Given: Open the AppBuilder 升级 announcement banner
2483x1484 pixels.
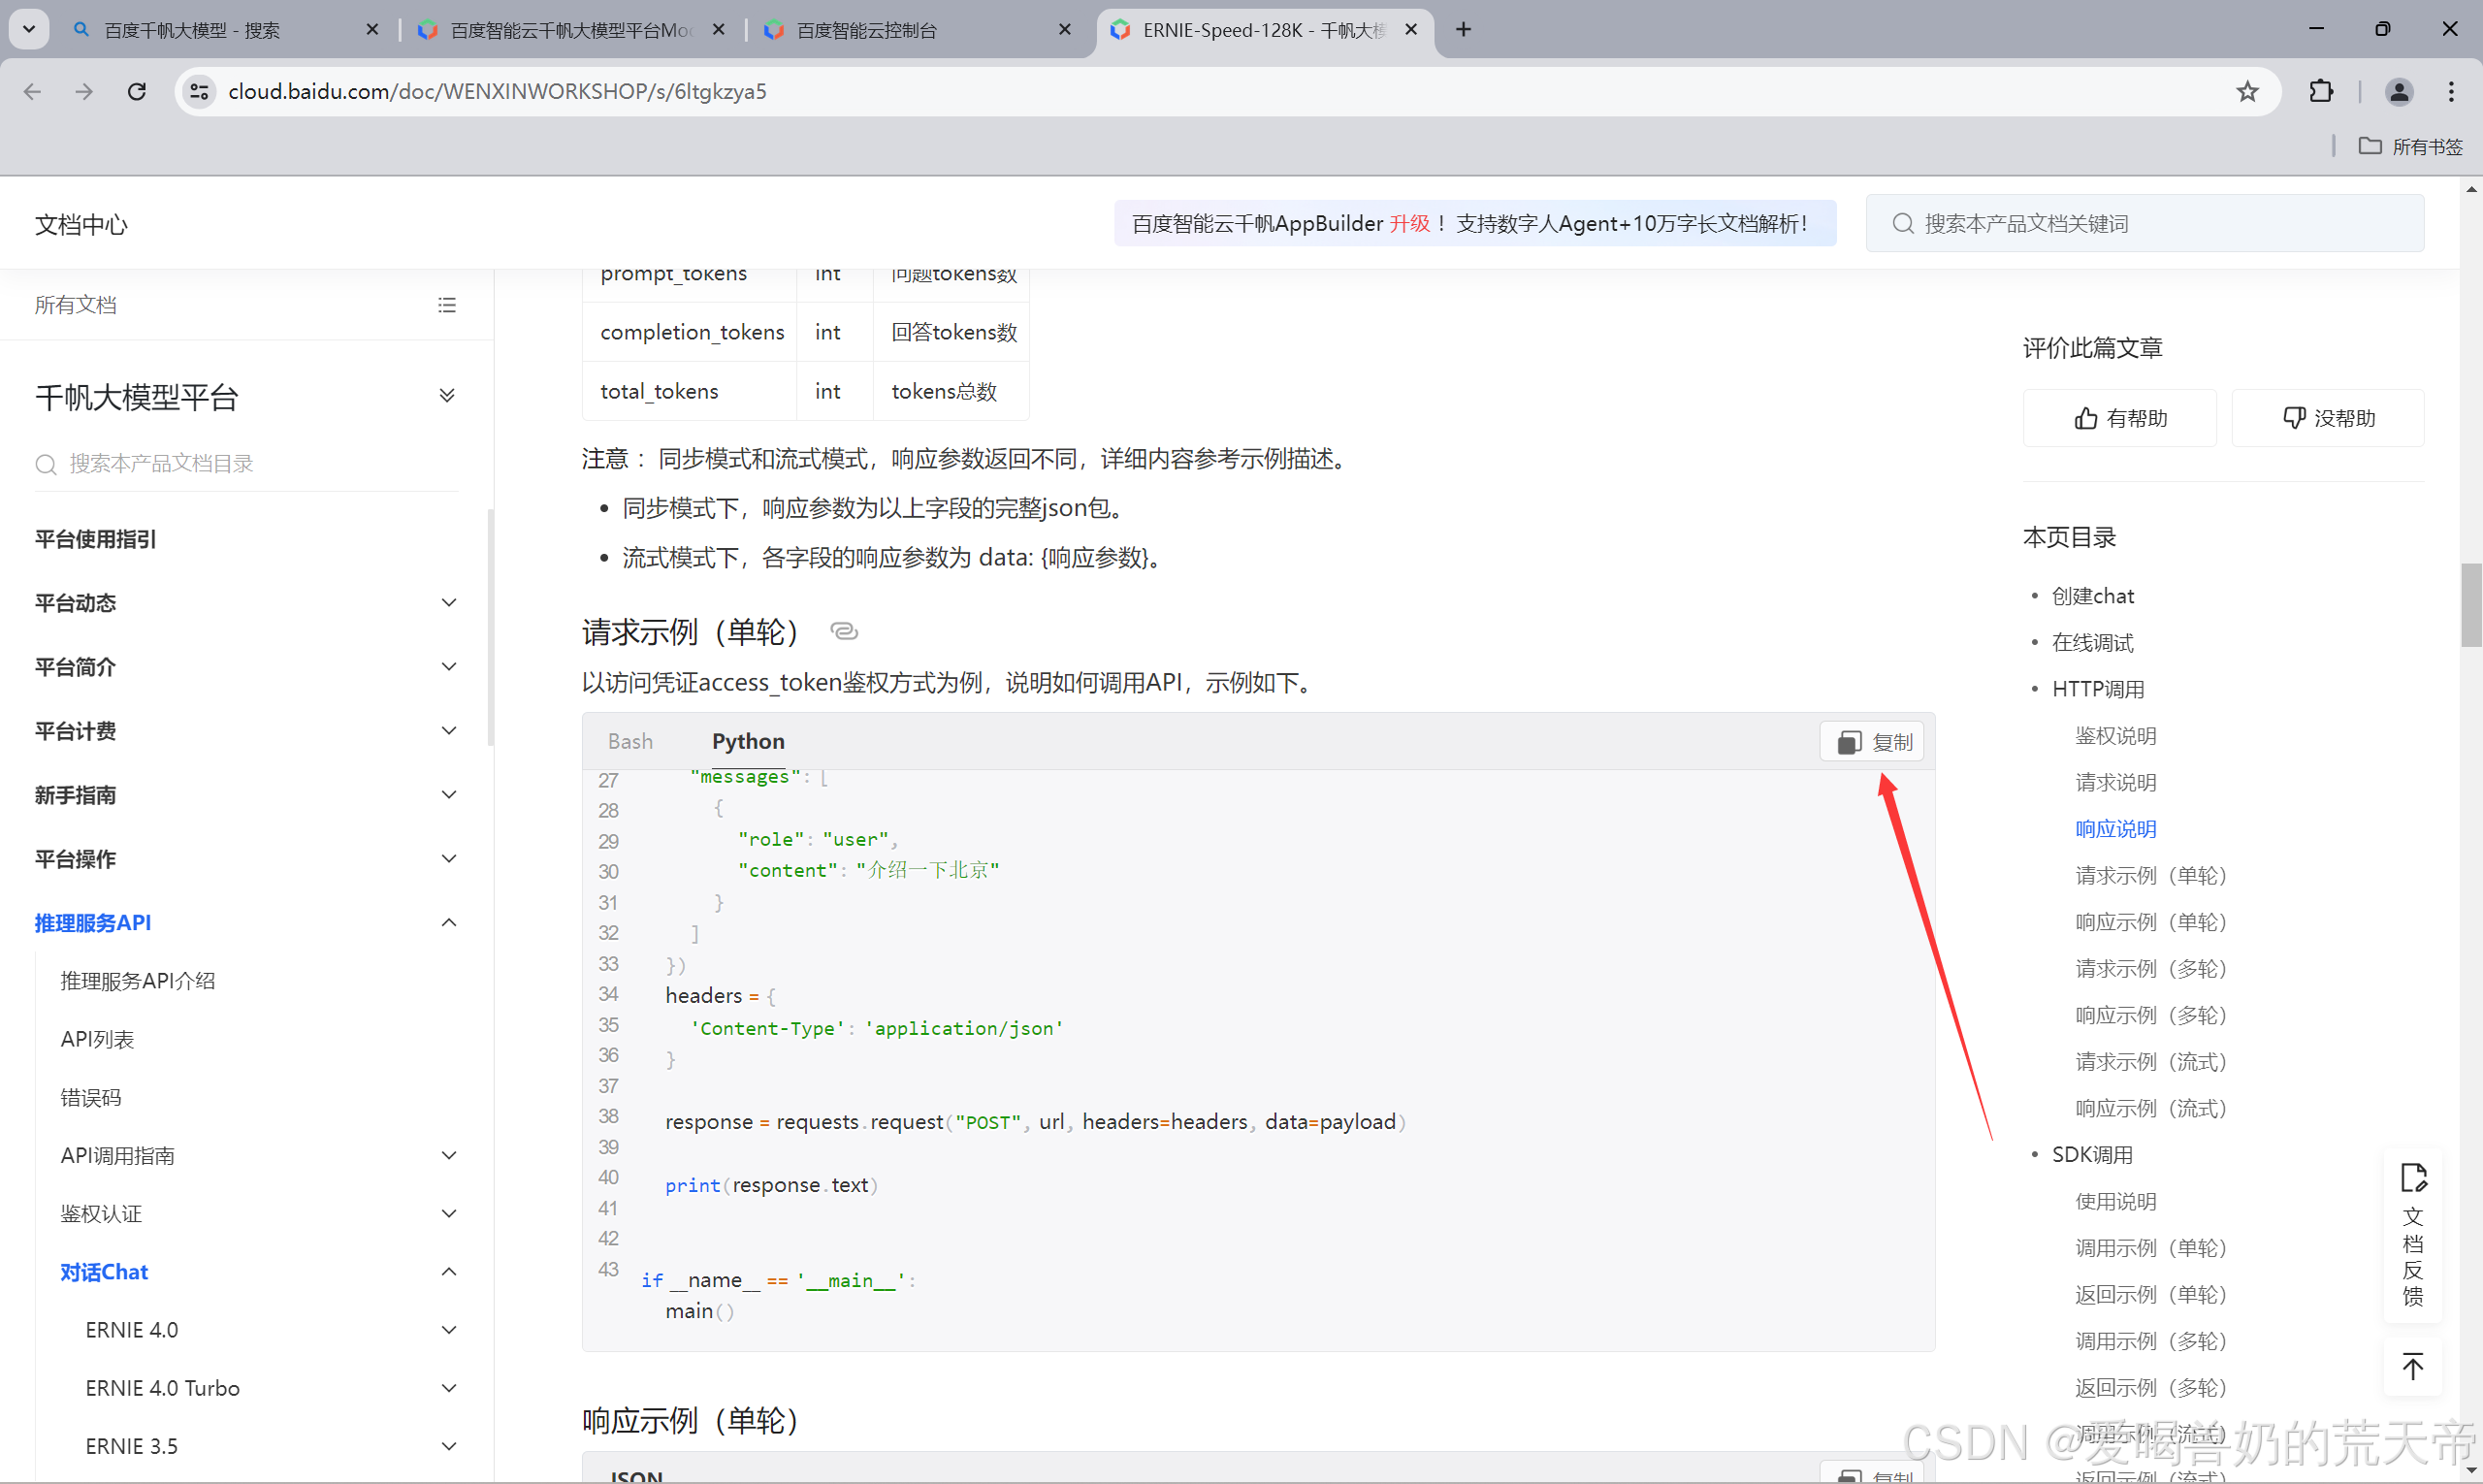Looking at the screenshot, I should pos(1474,223).
